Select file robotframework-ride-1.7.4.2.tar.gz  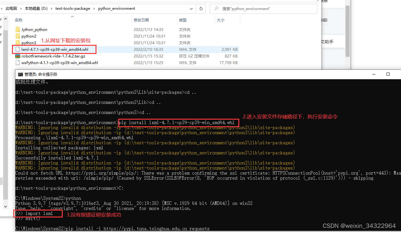pyautogui.click(x=53, y=56)
